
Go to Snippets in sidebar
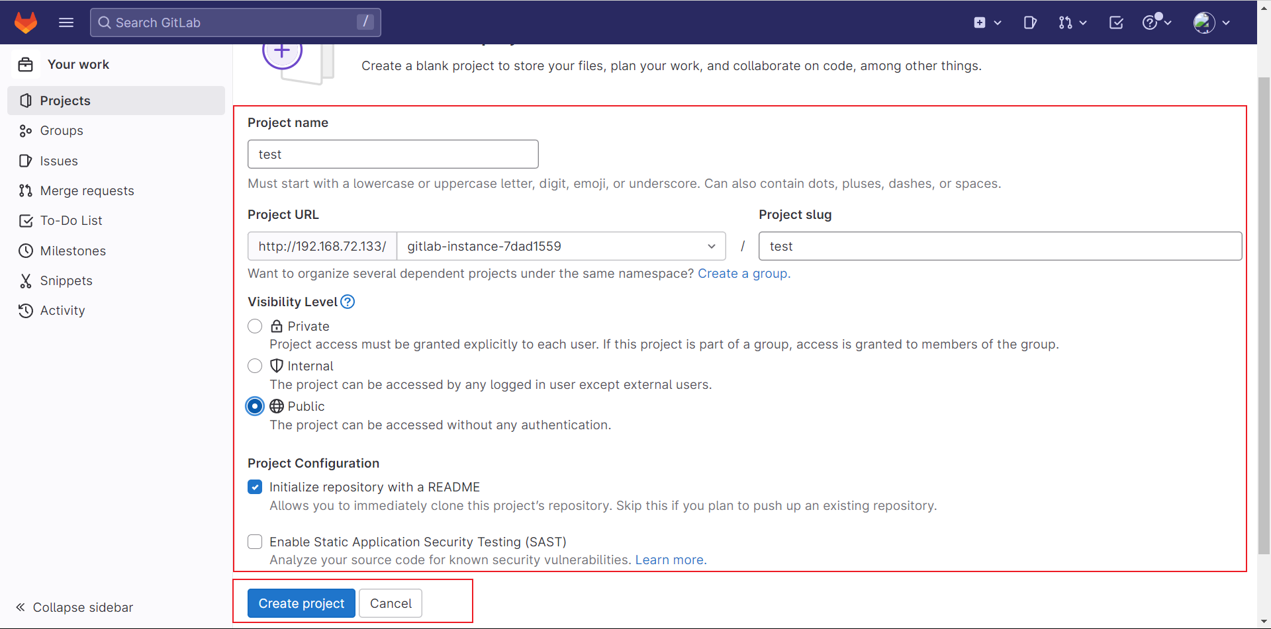(x=117, y=281)
